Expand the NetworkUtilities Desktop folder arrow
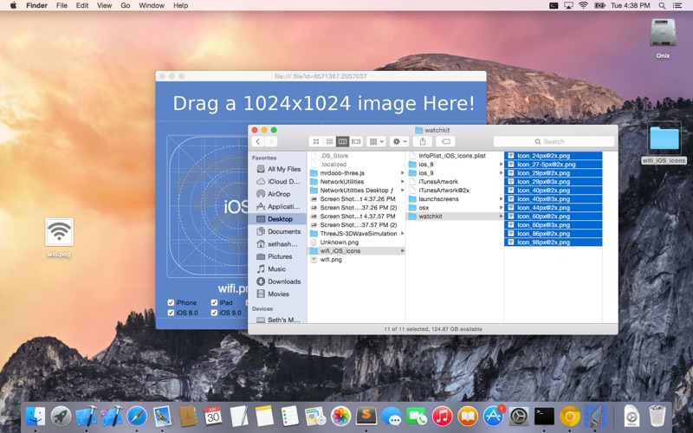This screenshot has height=433, width=693. 402,190
